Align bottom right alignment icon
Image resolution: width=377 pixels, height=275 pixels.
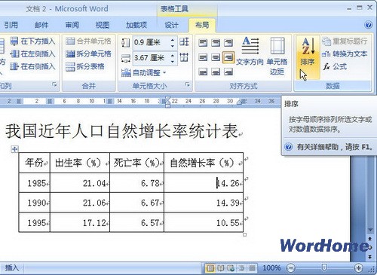228,72
